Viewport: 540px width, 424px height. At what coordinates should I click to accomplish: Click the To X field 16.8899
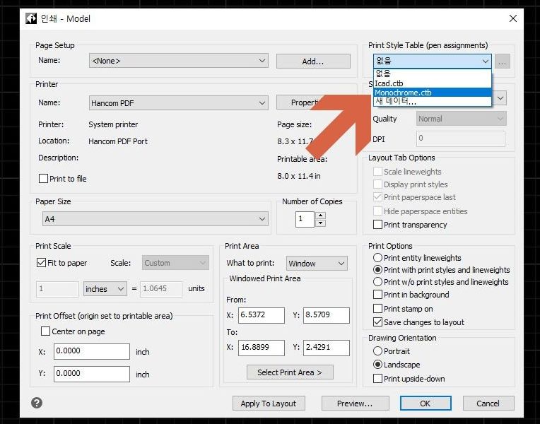pyautogui.click(x=262, y=348)
